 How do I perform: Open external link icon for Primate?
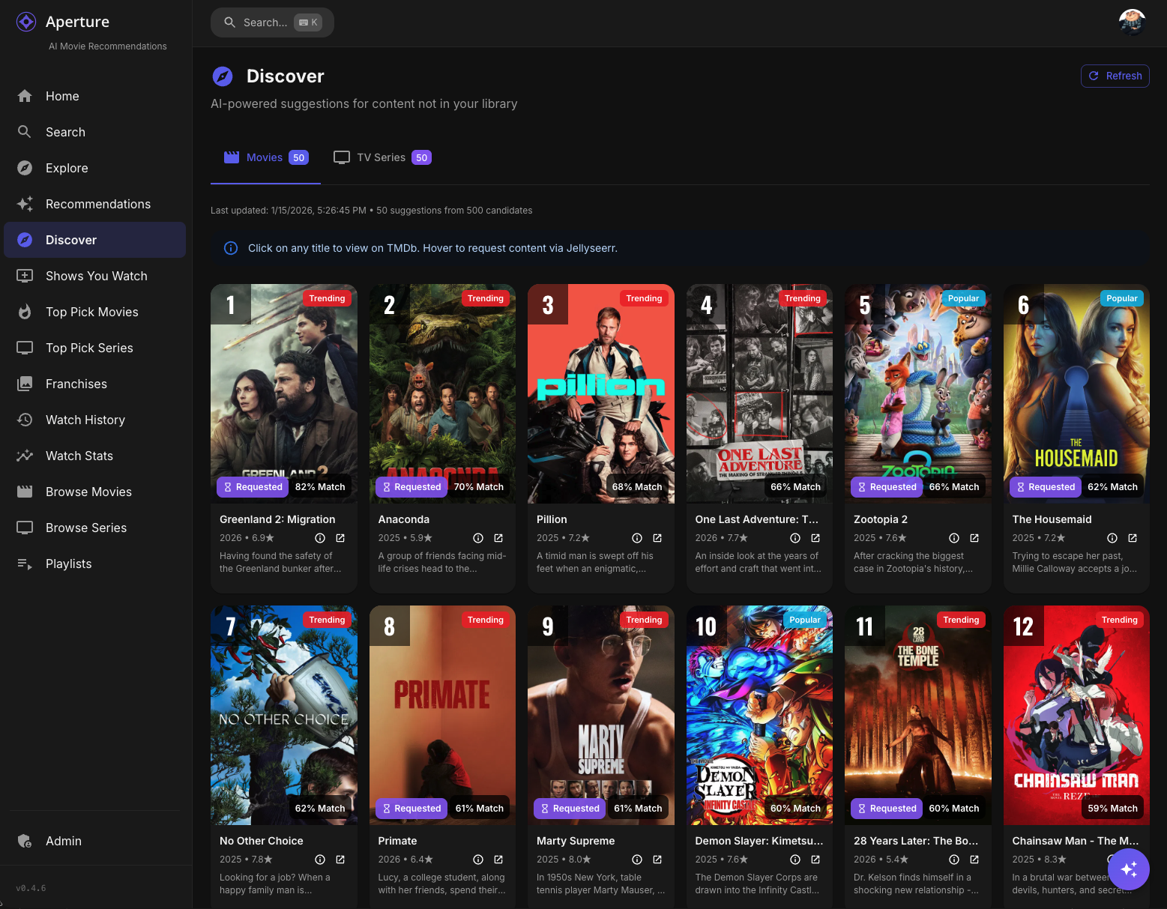pyautogui.click(x=498, y=860)
